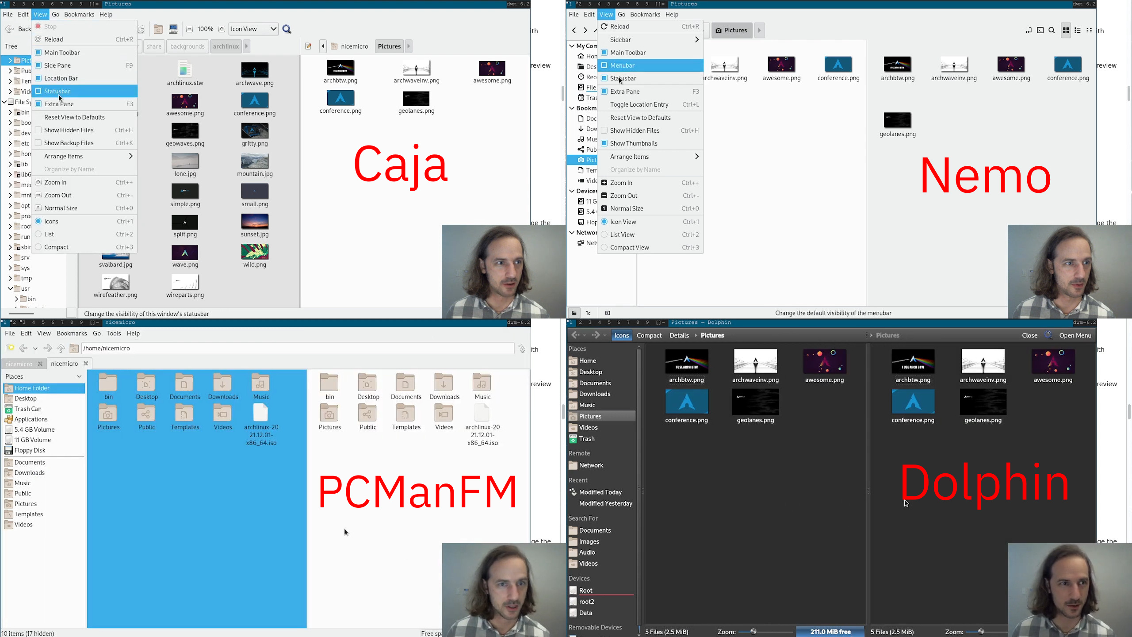Open terminal icon in Nemo toolbar
1132x637 pixels.
point(1040,30)
